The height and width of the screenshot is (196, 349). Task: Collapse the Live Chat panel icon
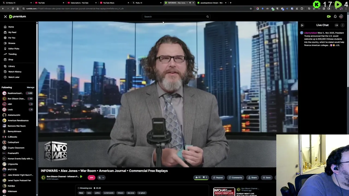(302, 25)
